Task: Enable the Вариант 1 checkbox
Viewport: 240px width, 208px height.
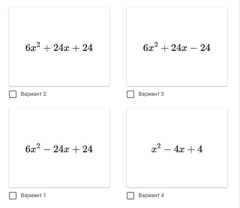Action: pyautogui.click(x=13, y=196)
